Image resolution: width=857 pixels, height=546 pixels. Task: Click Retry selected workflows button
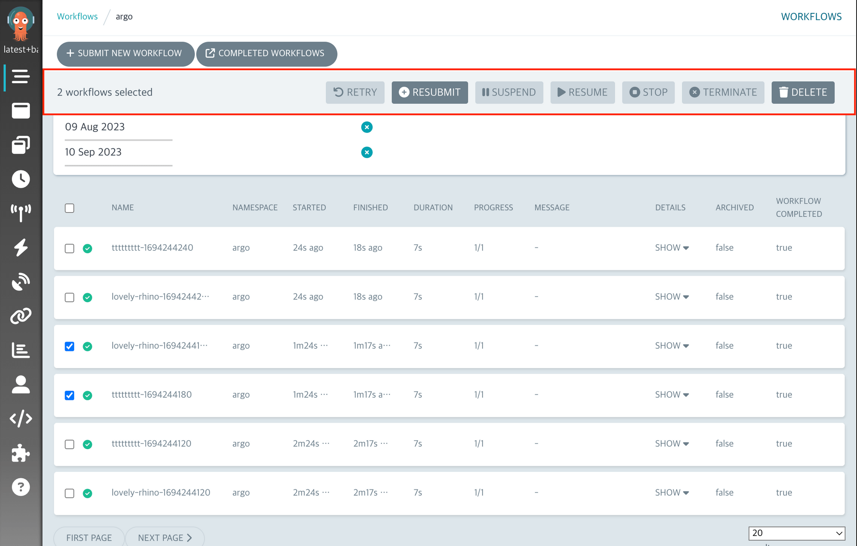355,92
